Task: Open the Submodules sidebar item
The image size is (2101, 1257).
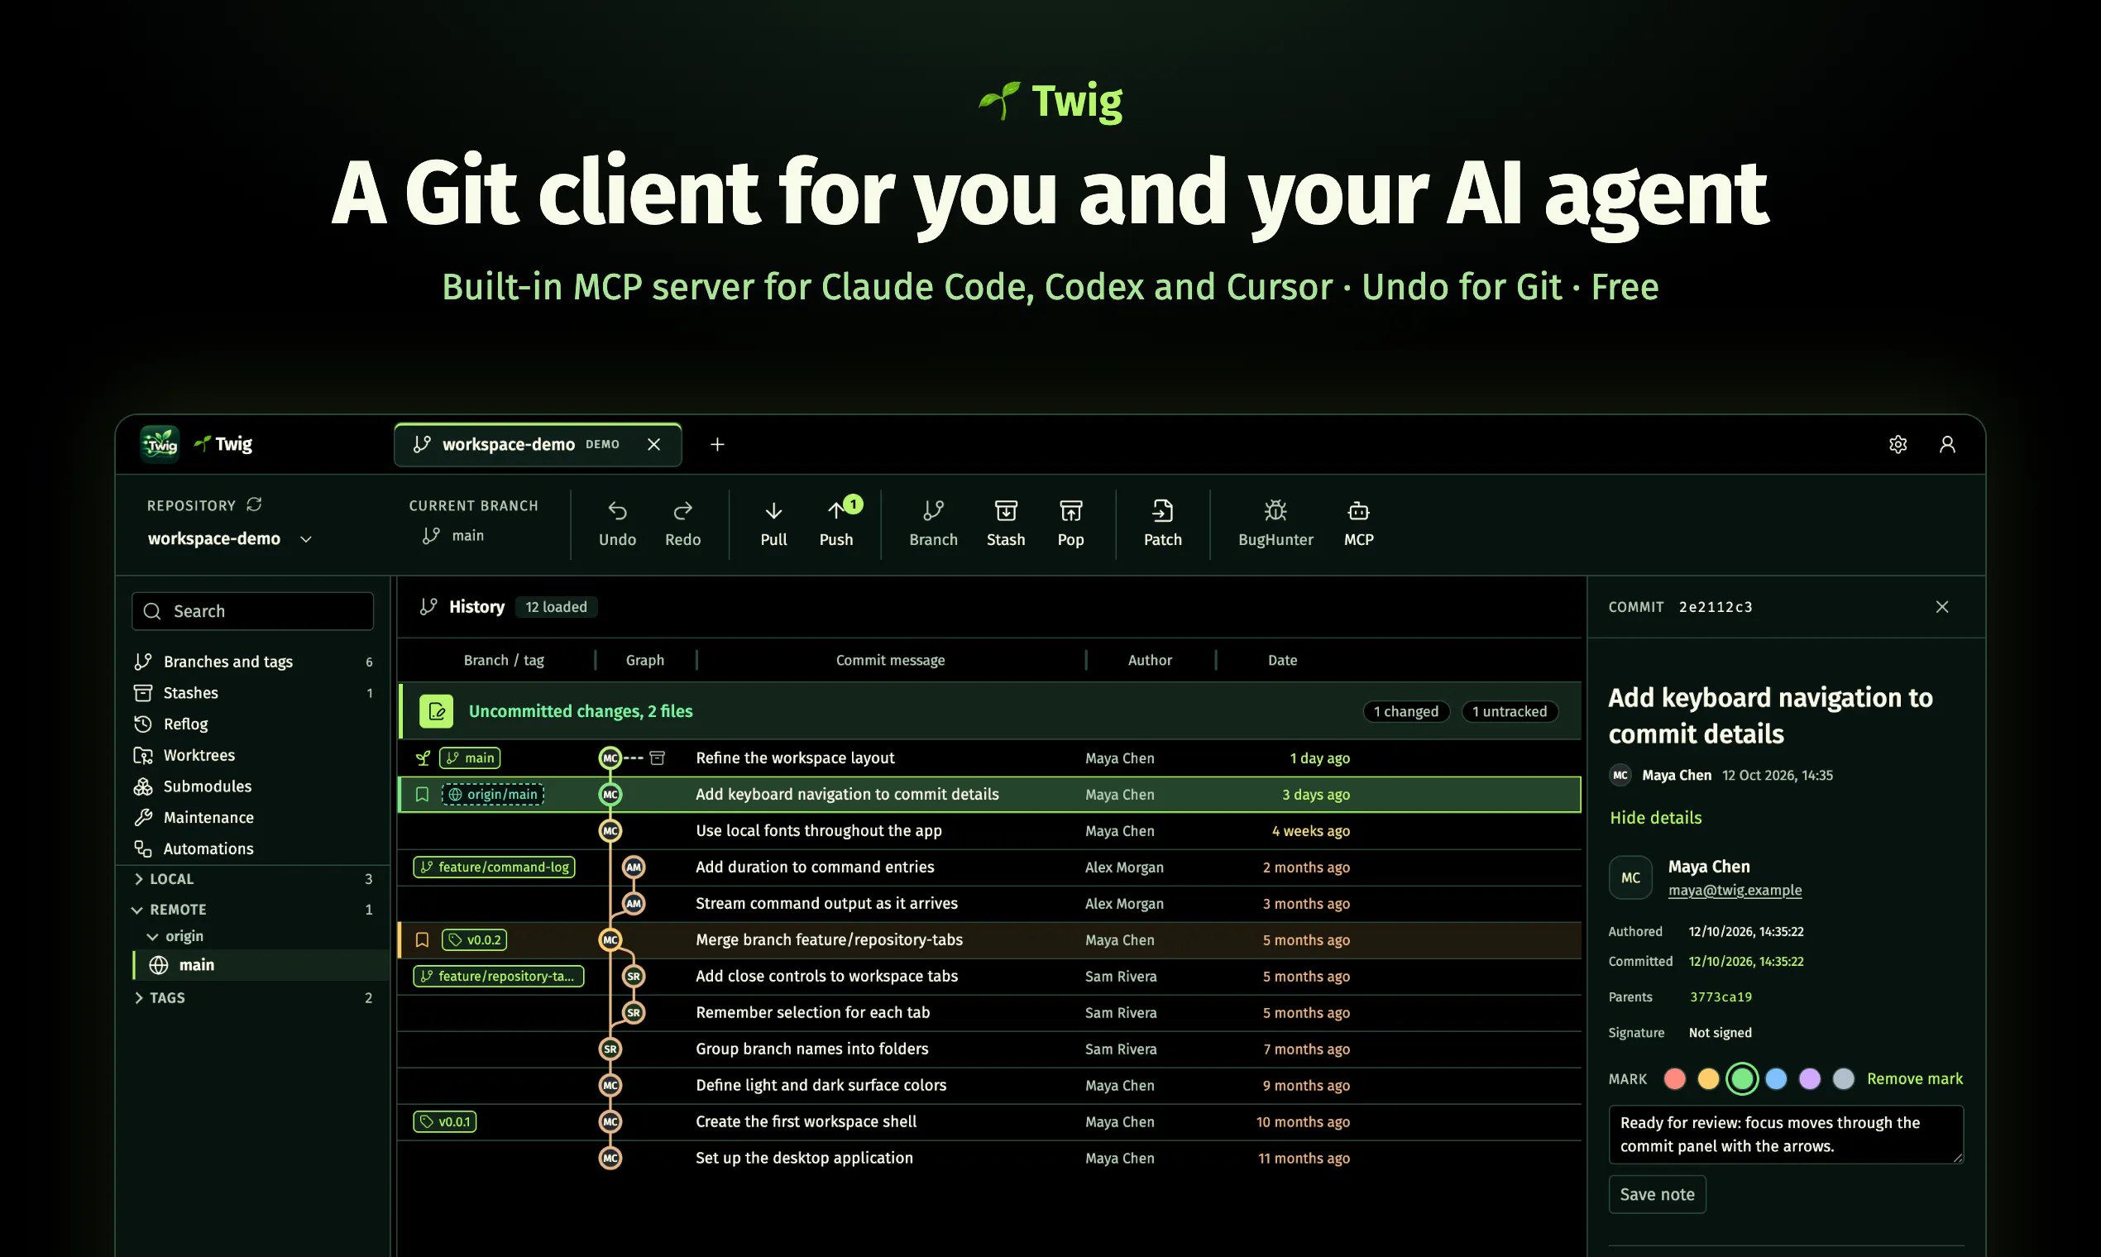Action: tap(253, 786)
